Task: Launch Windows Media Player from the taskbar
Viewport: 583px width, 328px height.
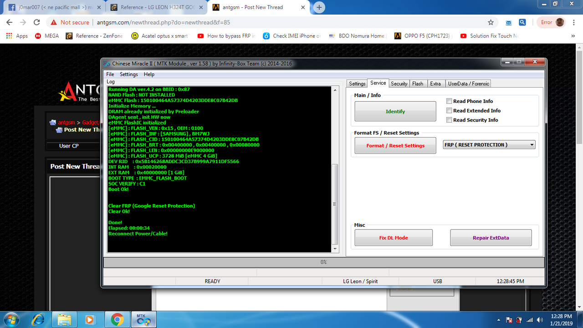Action: coord(90,319)
